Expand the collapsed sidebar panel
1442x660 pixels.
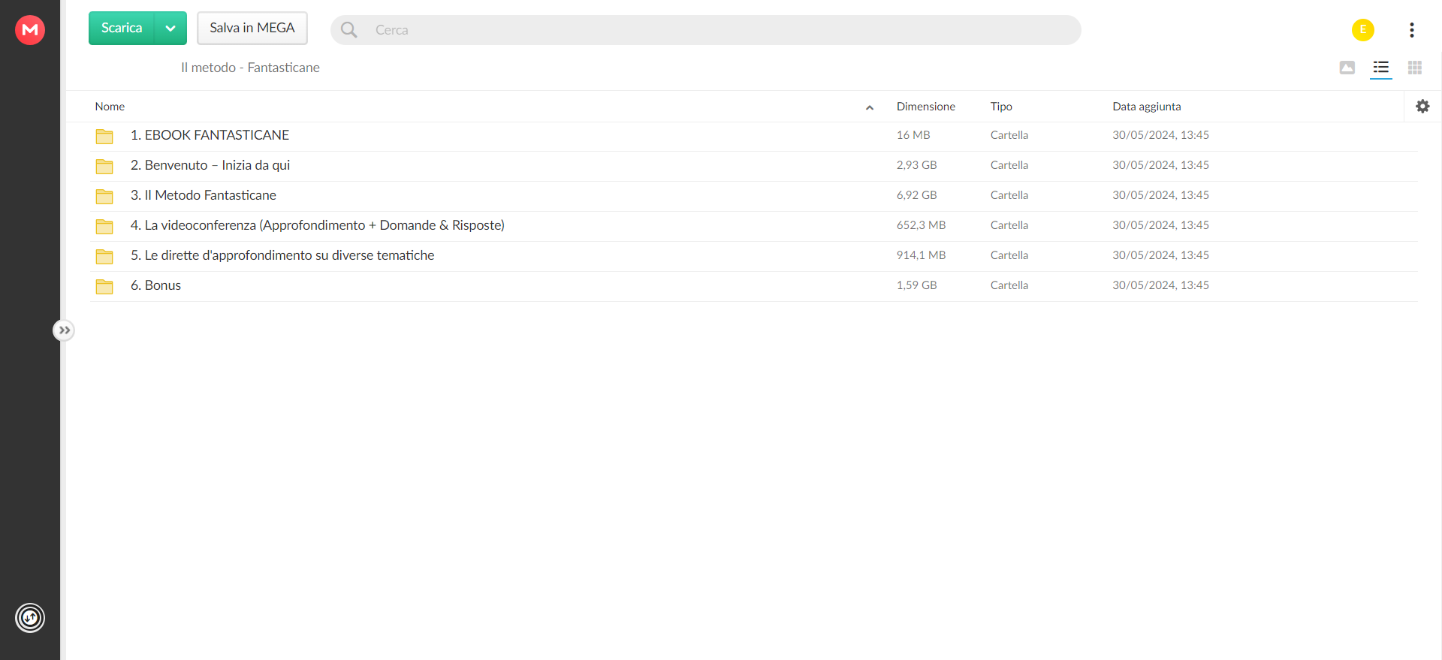pyautogui.click(x=64, y=330)
